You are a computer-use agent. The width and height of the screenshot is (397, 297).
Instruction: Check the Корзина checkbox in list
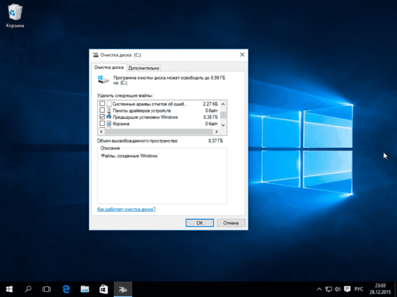coord(102,123)
